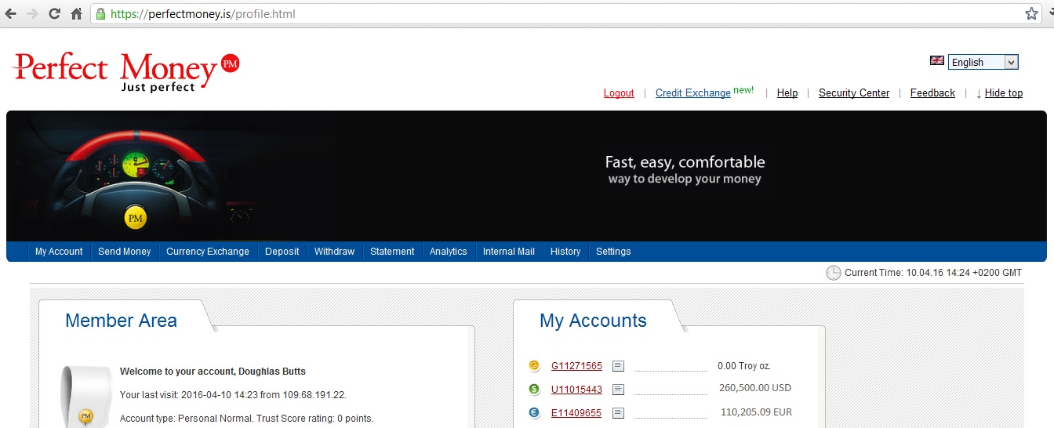Viewport: 1054px width, 428px height.
Task: Click the Account type Personal Normal line
Action: point(246,419)
